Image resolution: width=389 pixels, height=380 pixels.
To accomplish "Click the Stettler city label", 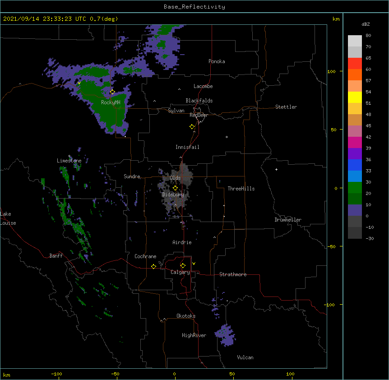I will pos(286,107).
